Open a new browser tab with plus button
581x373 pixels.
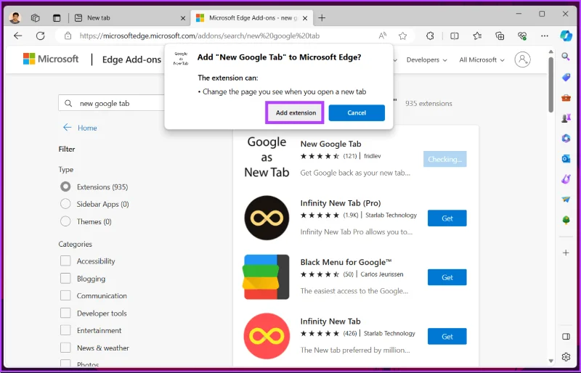(x=322, y=18)
